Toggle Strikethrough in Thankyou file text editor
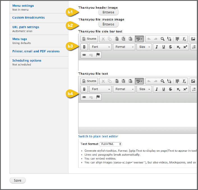 tap(170, 89)
